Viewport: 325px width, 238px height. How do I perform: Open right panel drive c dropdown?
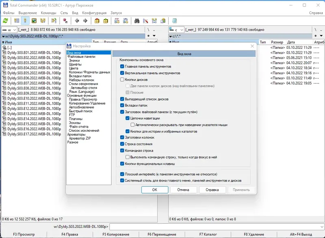pos(176,30)
